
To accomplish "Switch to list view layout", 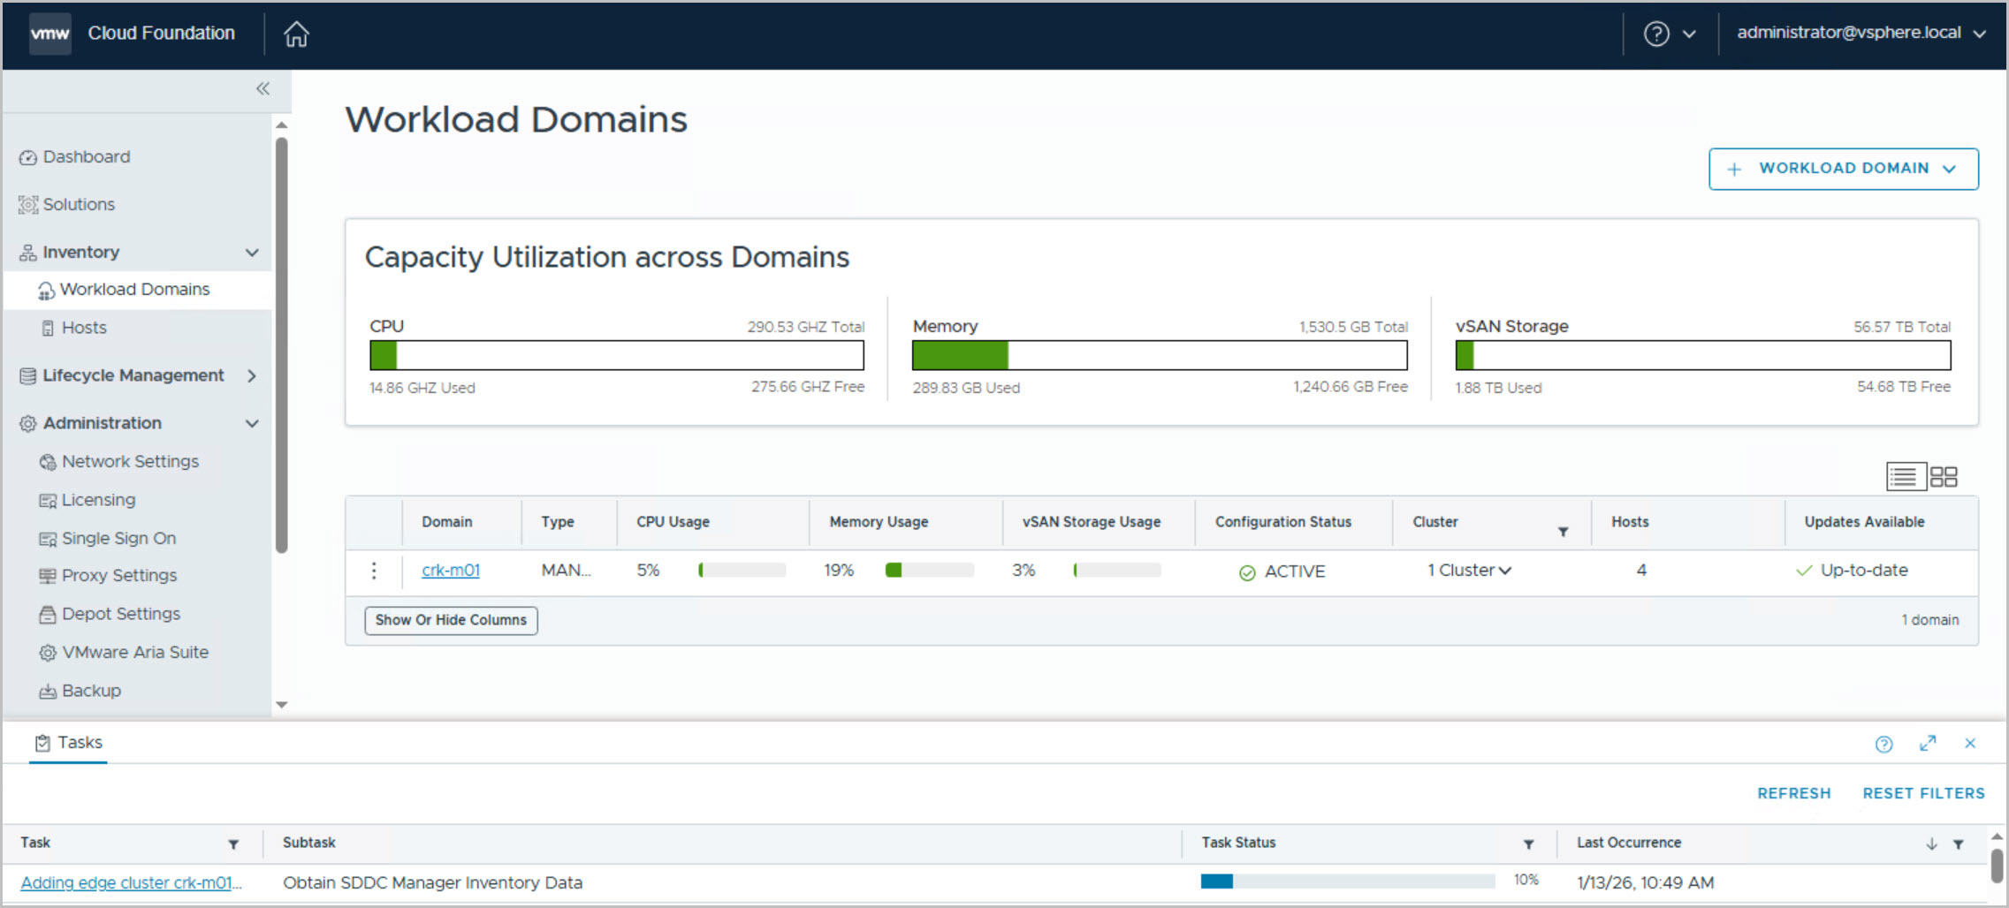I will click(1902, 477).
